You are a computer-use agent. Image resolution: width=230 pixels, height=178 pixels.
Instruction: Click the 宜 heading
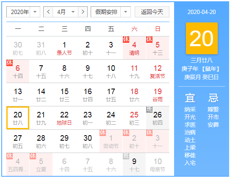click(190, 98)
